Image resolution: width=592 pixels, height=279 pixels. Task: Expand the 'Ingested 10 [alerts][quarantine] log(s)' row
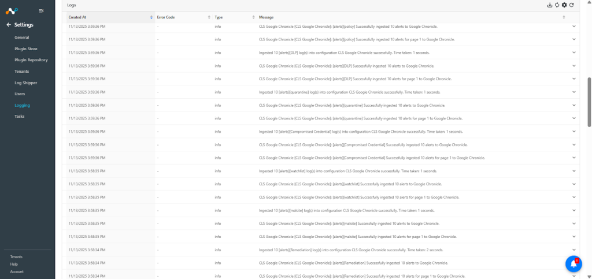tap(574, 92)
